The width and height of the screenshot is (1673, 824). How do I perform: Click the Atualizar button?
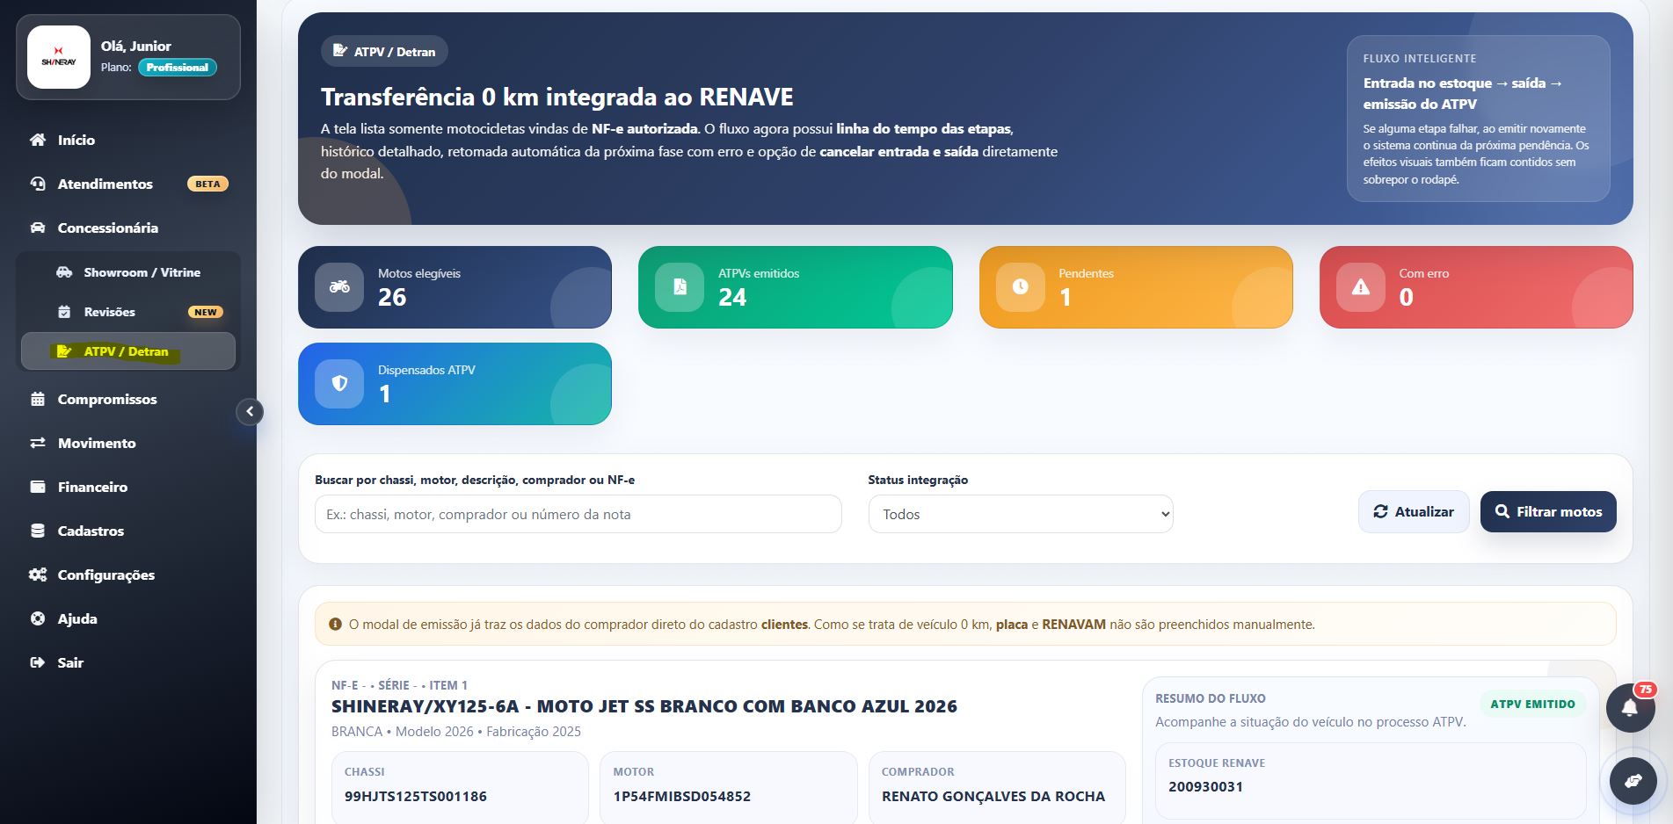point(1414,511)
